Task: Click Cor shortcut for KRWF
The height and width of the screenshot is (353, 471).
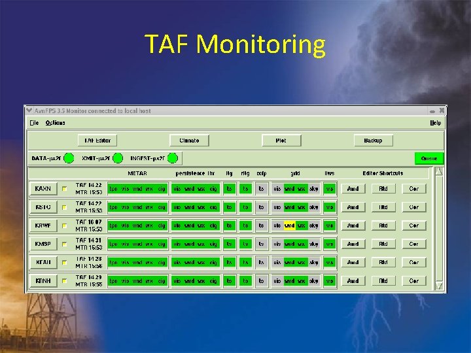Action: (x=414, y=226)
